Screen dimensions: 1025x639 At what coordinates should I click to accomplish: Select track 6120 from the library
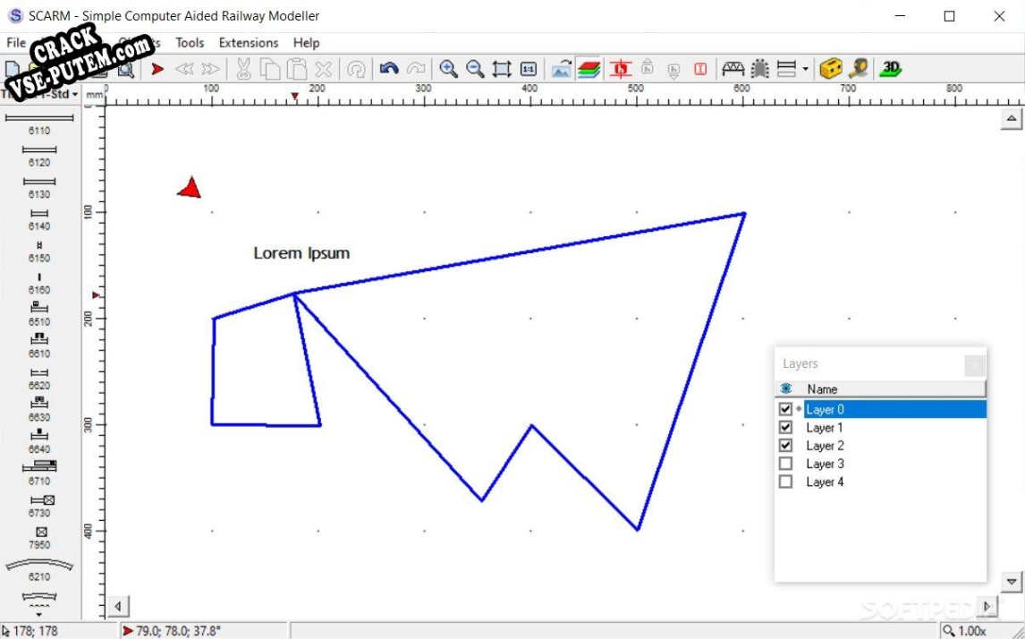click(x=39, y=156)
